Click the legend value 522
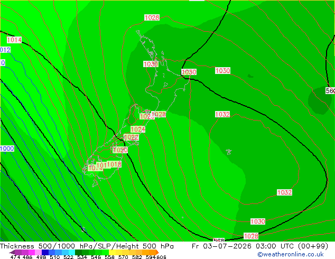 click(x=69, y=257)
